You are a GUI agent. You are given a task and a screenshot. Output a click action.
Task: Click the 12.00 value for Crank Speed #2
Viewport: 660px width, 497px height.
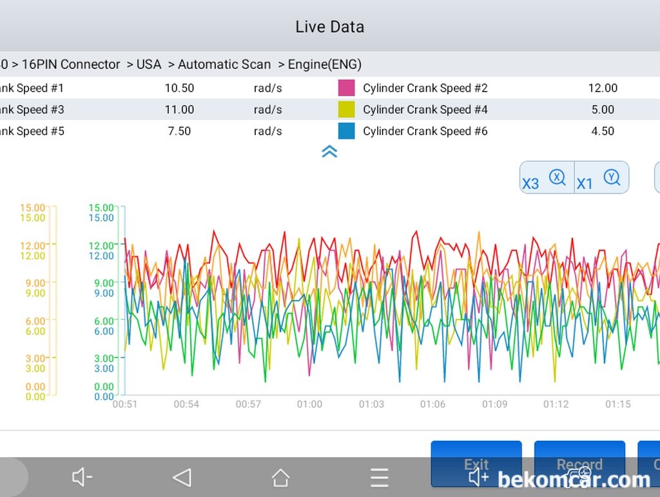click(603, 88)
